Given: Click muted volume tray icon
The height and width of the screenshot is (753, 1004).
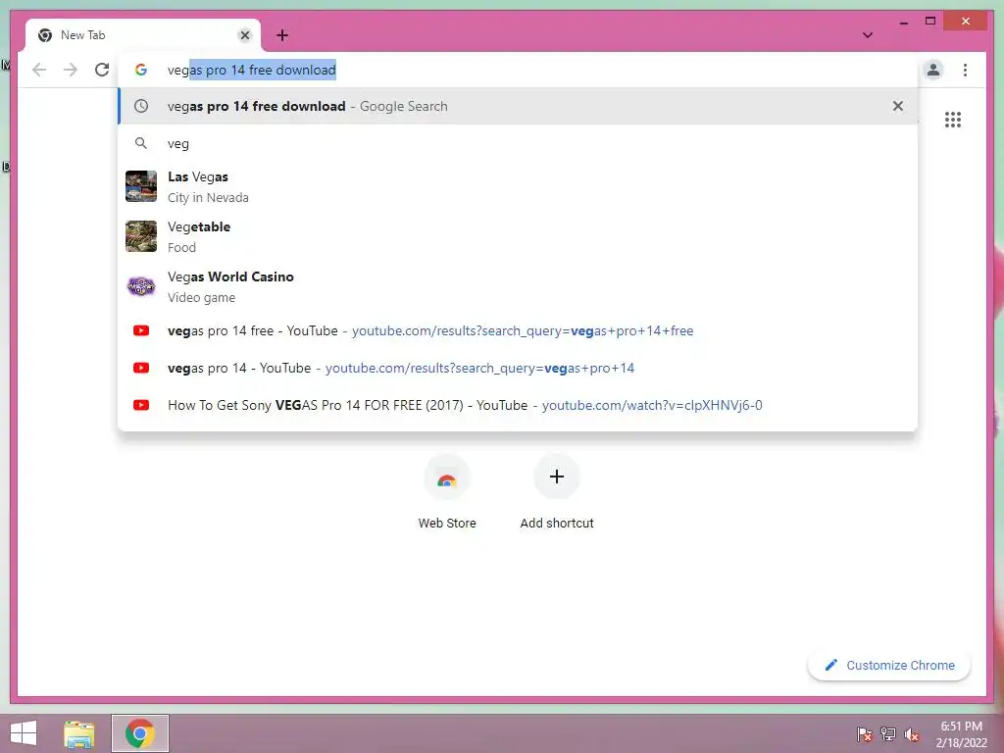Looking at the screenshot, I should 911,734.
